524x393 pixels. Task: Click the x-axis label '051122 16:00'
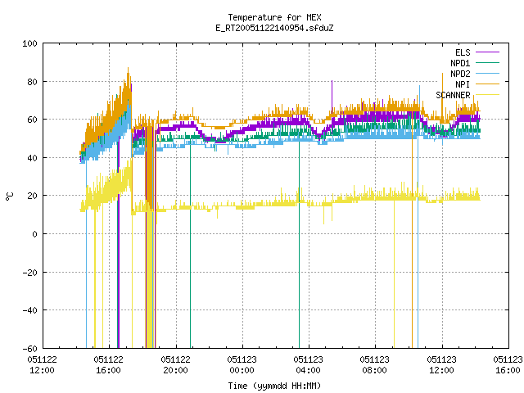click(108, 364)
